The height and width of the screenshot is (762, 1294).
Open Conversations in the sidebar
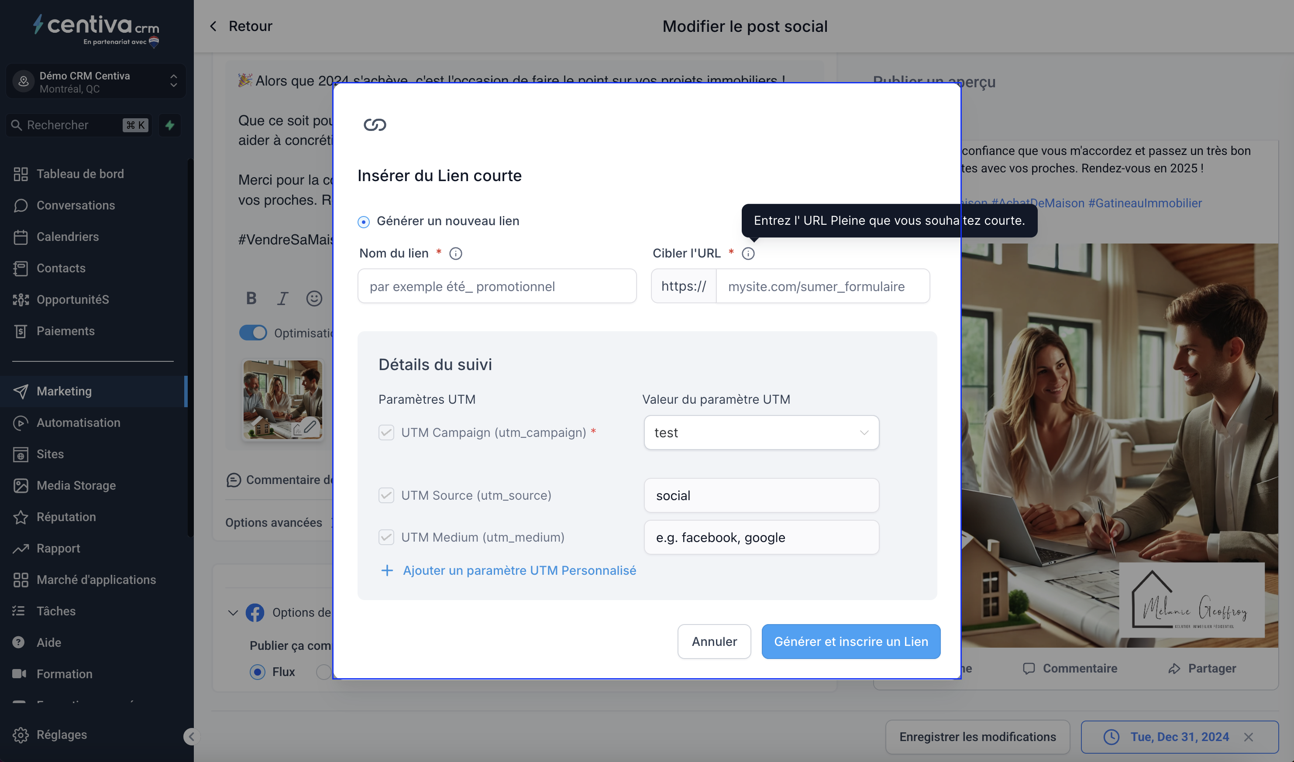tap(76, 206)
